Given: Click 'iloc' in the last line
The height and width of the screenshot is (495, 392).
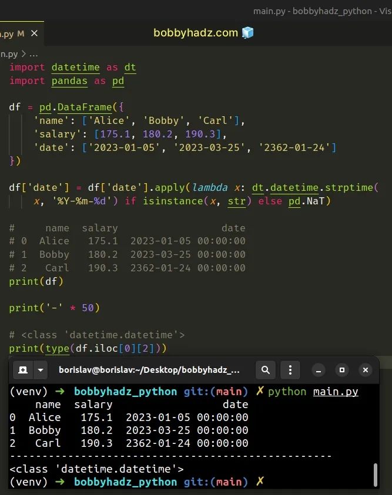Looking at the screenshot, I should pos(106,348).
